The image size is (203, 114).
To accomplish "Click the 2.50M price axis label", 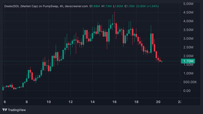I will tap(188, 47).
